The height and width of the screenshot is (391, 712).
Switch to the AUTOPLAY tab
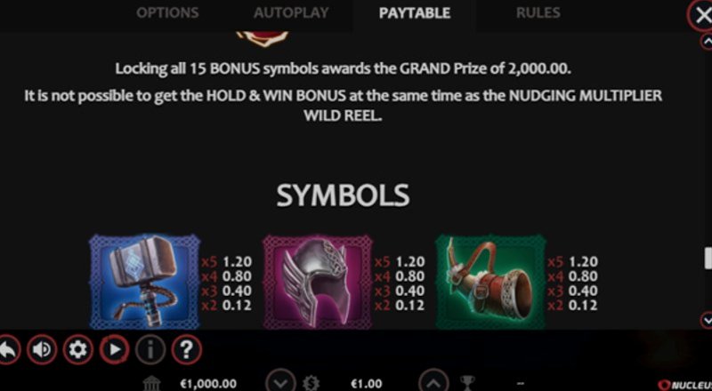tap(291, 12)
